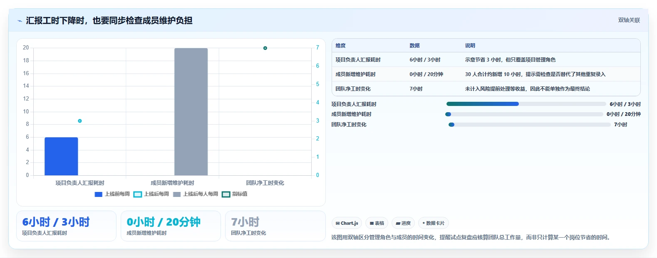Image resolution: width=657 pixels, height=258 pixels.
Task: Open the 7小时 KPI card
Action: tap(275, 226)
